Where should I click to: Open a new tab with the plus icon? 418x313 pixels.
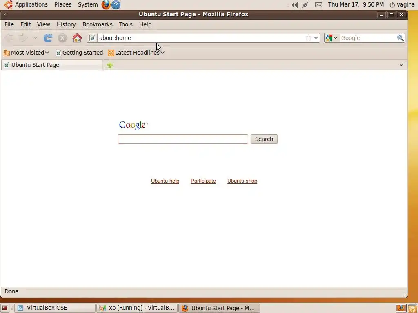(110, 65)
